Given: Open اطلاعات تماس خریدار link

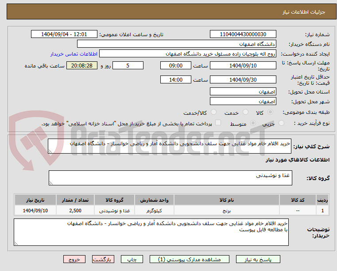Looking at the screenshot, I should point(74,54).
